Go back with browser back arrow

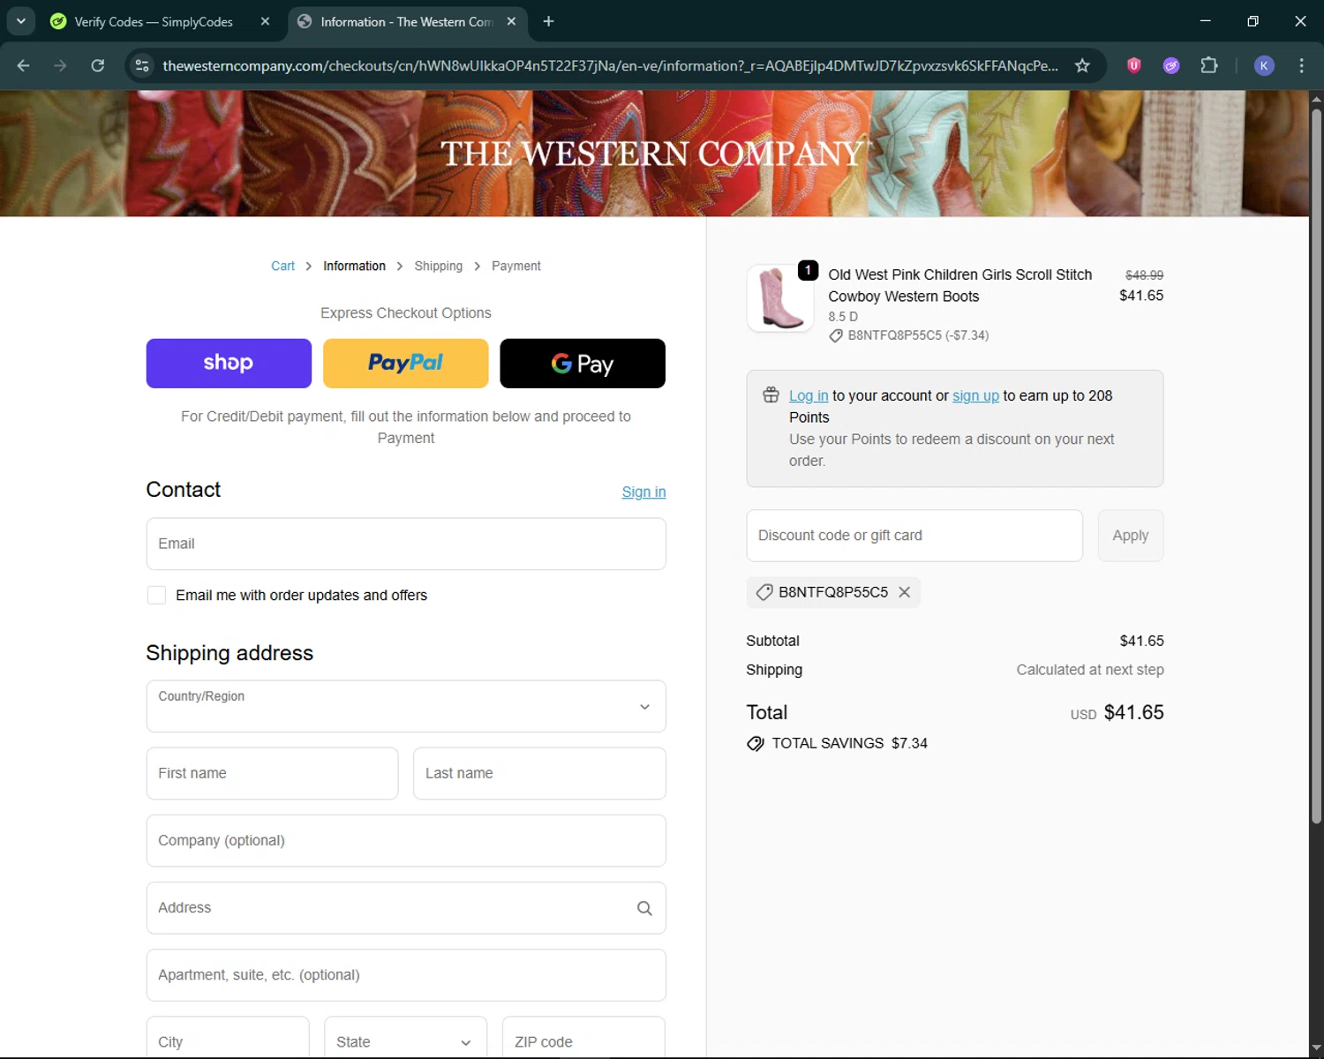point(24,65)
